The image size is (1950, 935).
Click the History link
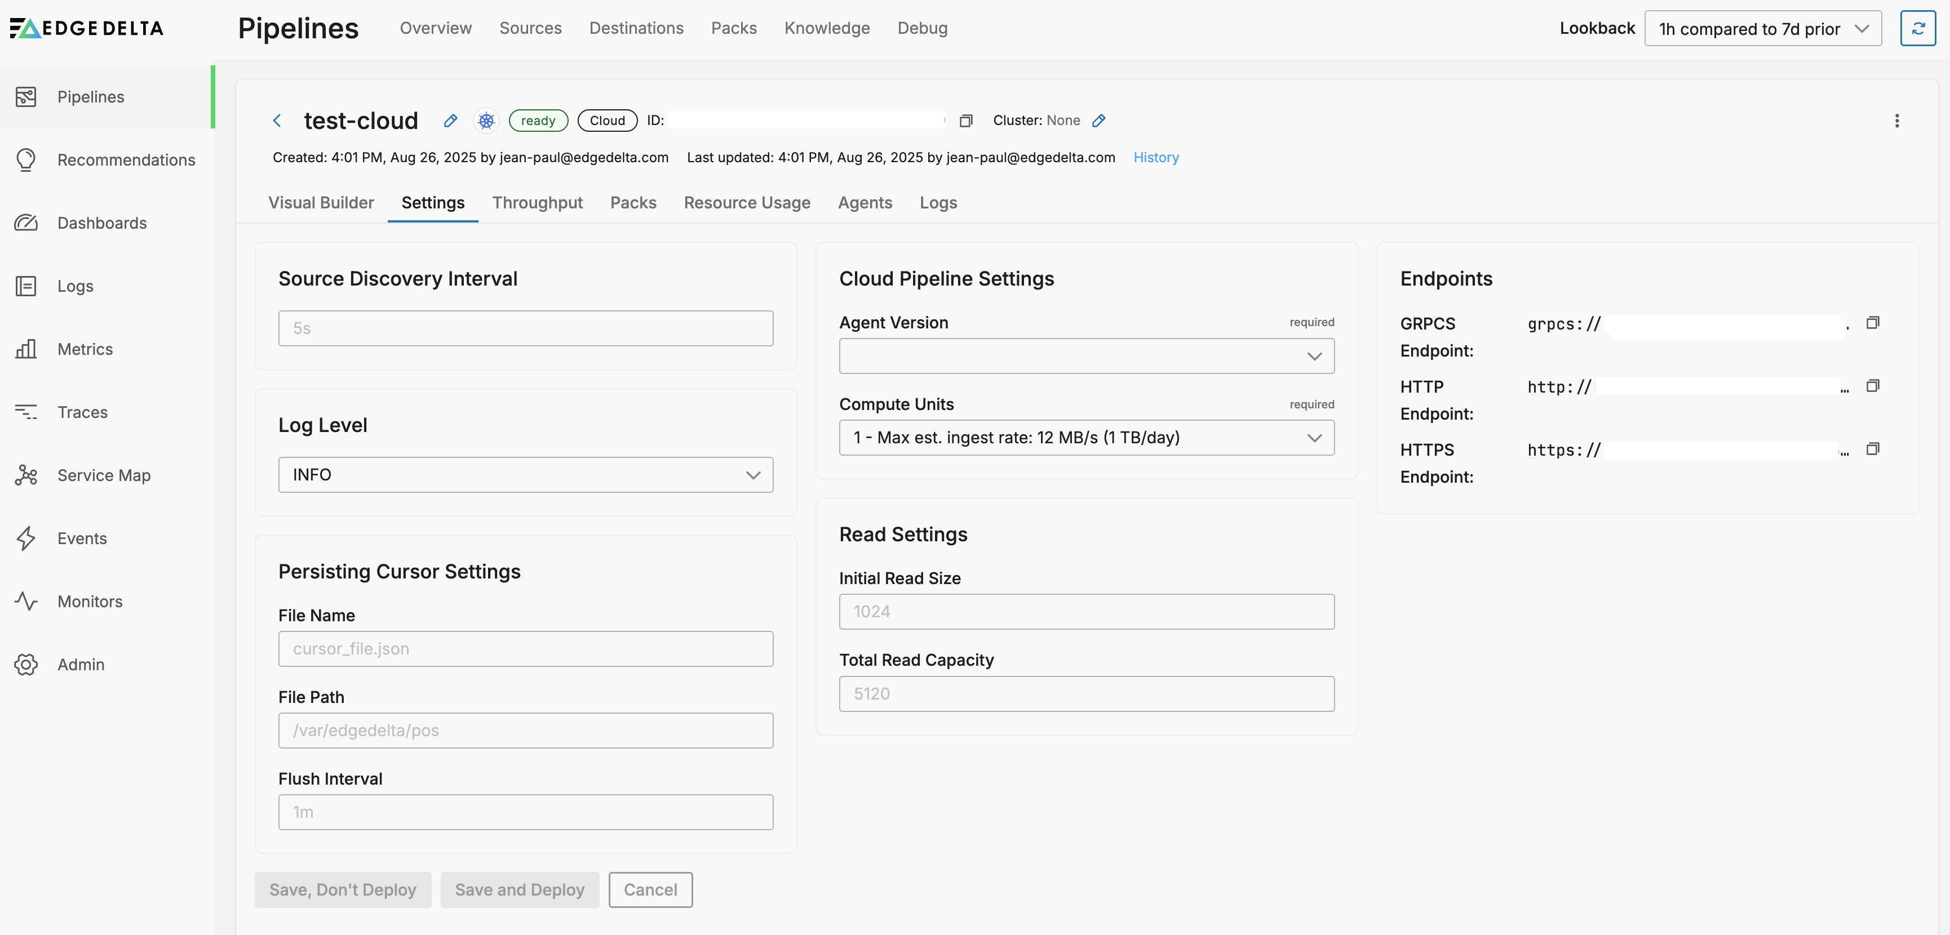[x=1156, y=157]
